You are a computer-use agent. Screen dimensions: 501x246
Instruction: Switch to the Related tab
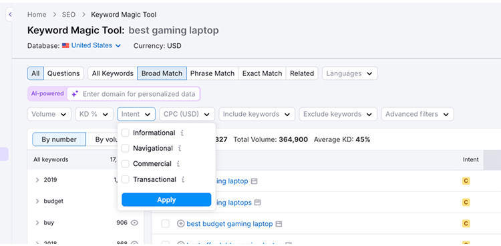pos(302,73)
